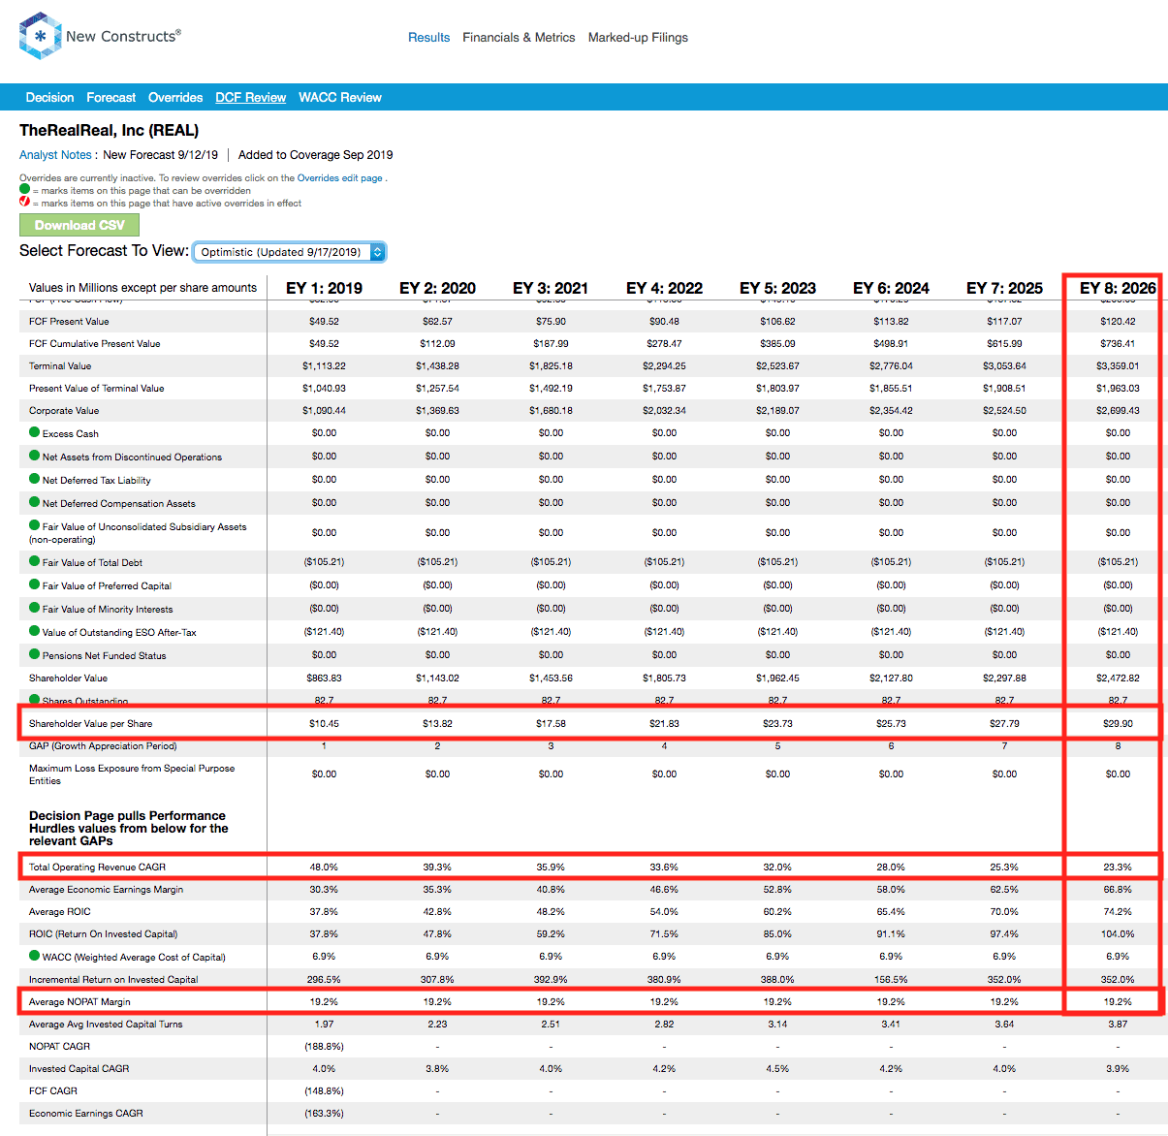Click green dot next to Net Deferred Tax Liability
This screenshot has width=1168, height=1136.
(35, 479)
